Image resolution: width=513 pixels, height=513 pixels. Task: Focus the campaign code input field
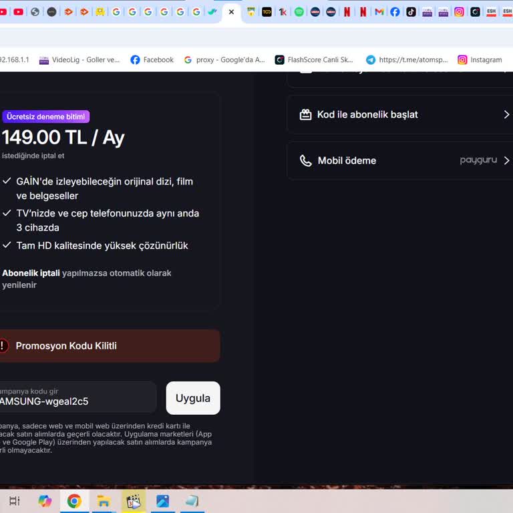pyautogui.click(x=77, y=397)
